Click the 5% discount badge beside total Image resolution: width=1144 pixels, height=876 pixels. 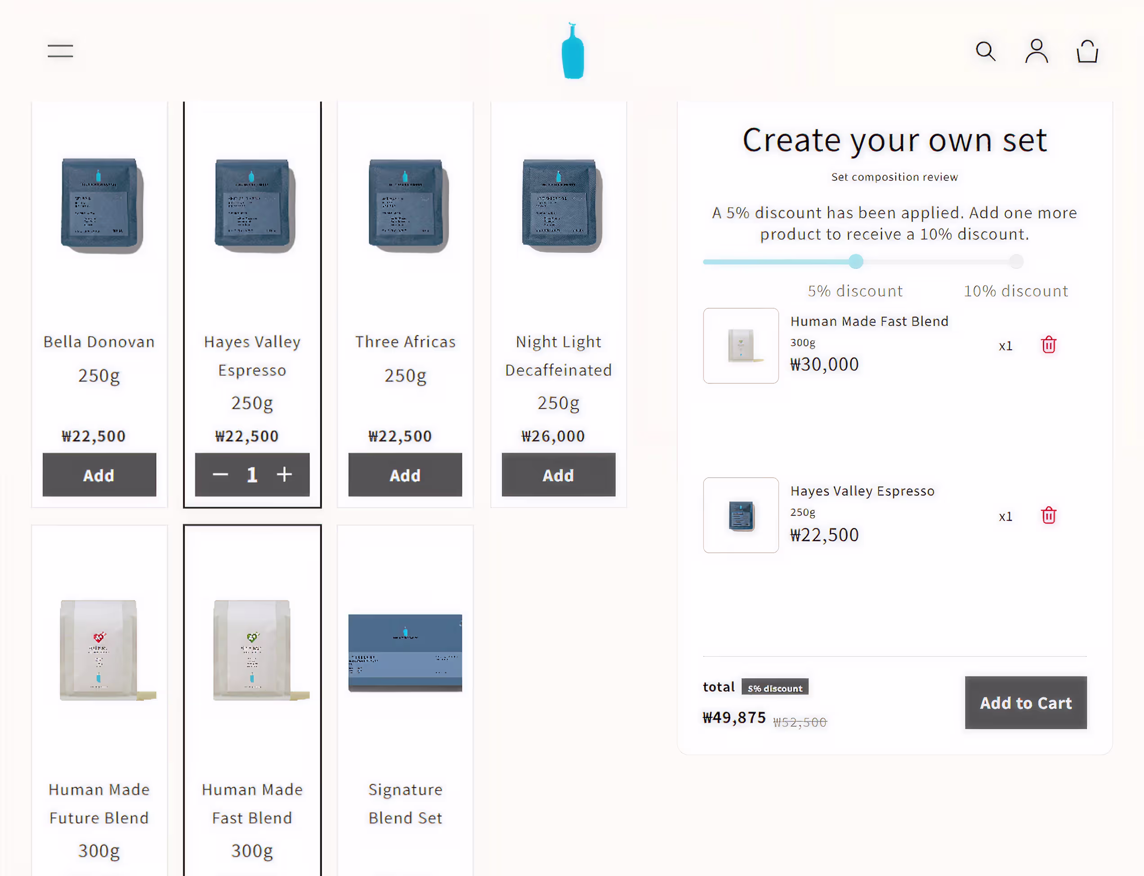[x=775, y=688]
